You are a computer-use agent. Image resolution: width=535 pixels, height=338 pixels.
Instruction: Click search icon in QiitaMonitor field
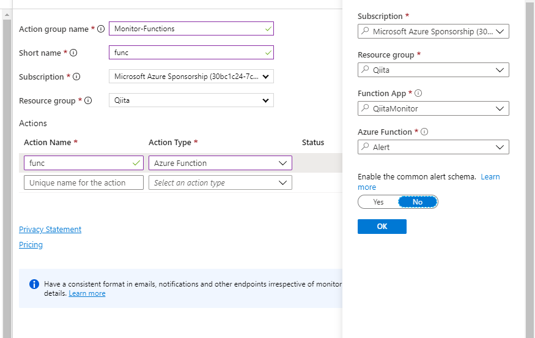(365, 108)
